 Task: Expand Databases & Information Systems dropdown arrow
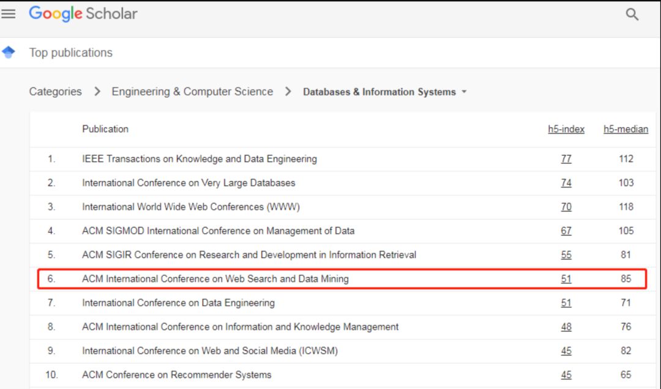464,92
